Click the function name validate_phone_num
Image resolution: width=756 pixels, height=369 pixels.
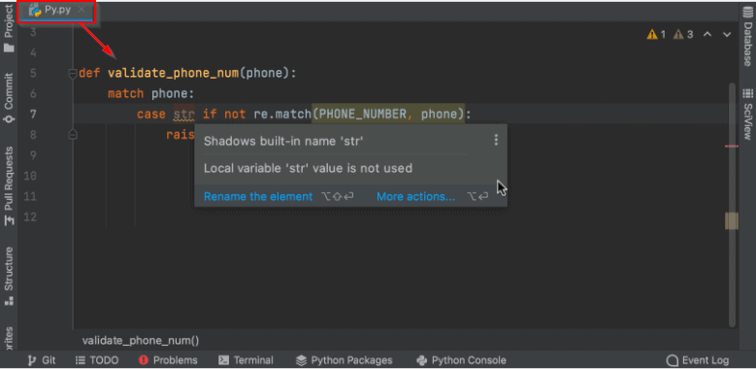(173, 74)
